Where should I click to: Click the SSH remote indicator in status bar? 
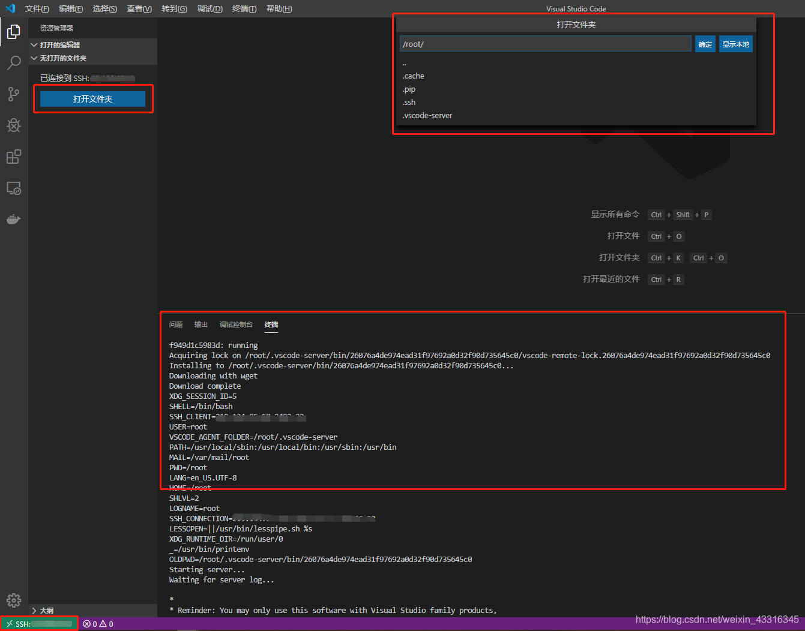pyautogui.click(x=39, y=624)
